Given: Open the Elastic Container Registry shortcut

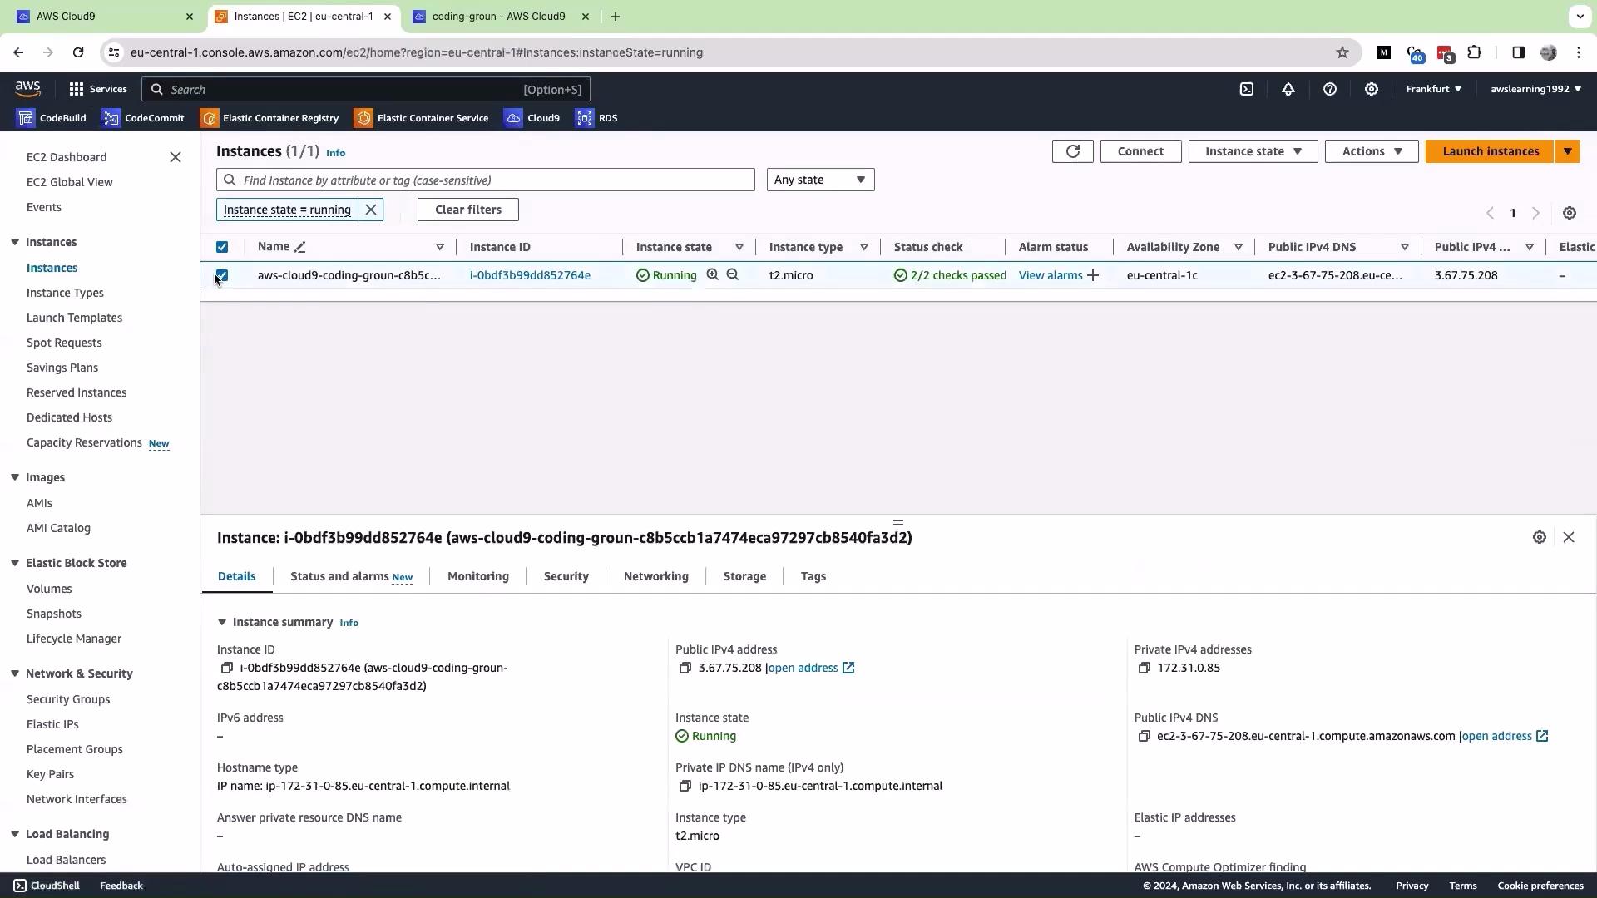Looking at the screenshot, I should pyautogui.click(x=269, y=118).
